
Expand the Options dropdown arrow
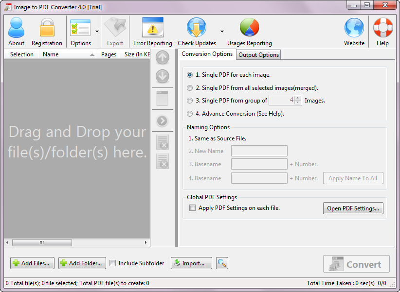click(x=97, y=32)
